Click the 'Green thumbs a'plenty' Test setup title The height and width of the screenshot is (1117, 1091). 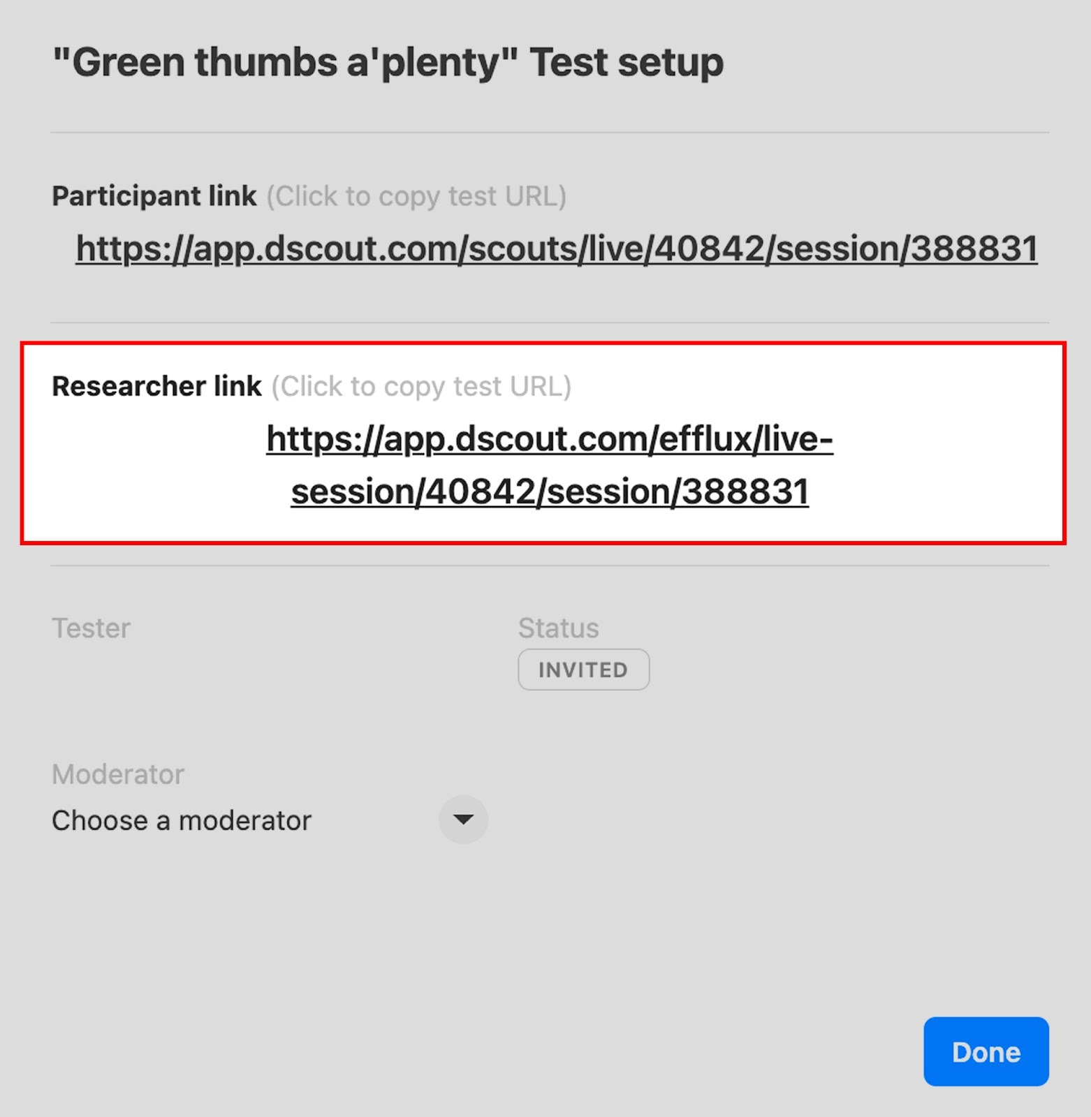pyautogui.click(x=388, y=62)
